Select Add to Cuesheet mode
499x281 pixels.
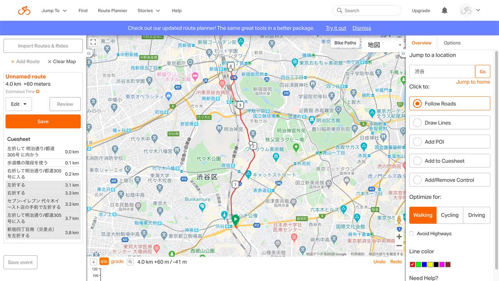point(449,161)
